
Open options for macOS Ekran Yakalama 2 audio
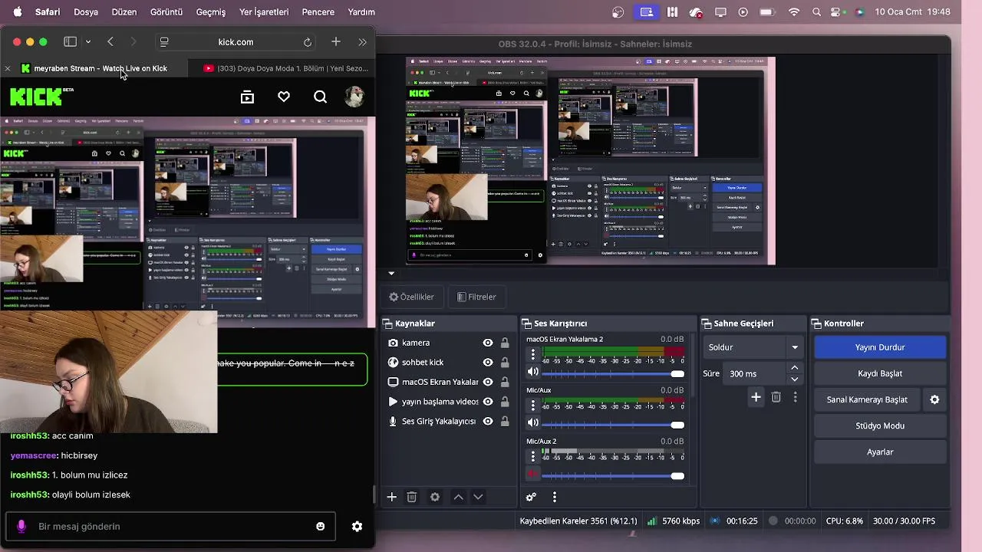(x=532, y=355)
